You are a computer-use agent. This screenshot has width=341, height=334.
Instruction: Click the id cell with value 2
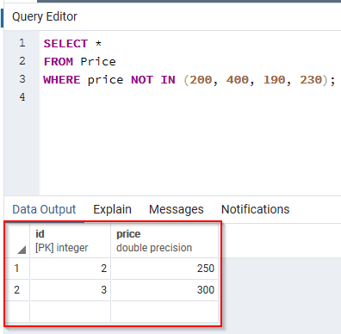(x=71, y=269)
